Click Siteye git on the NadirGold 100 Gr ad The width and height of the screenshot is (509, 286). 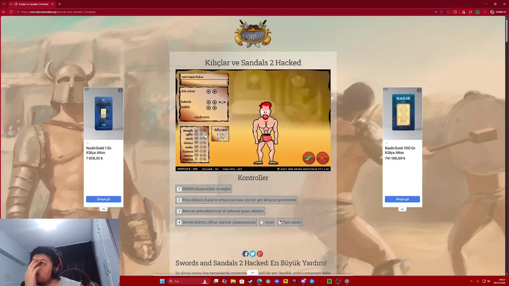(402, 199)
